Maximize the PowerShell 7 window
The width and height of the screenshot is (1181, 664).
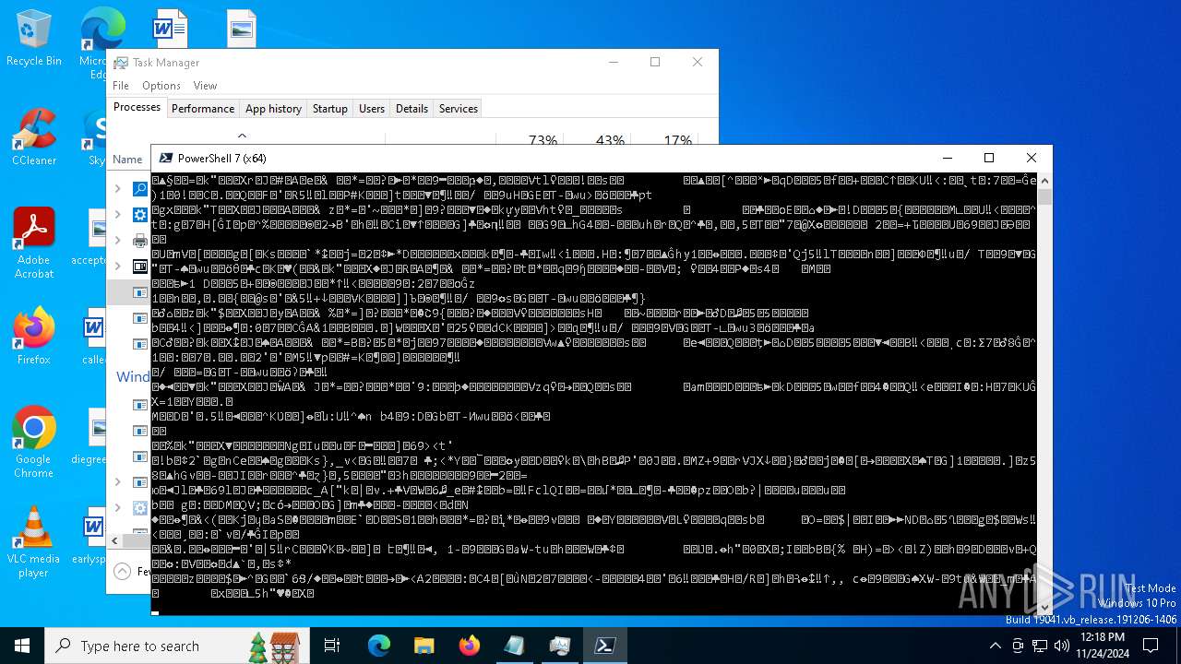pyautogui.click(x=989, y=158)
